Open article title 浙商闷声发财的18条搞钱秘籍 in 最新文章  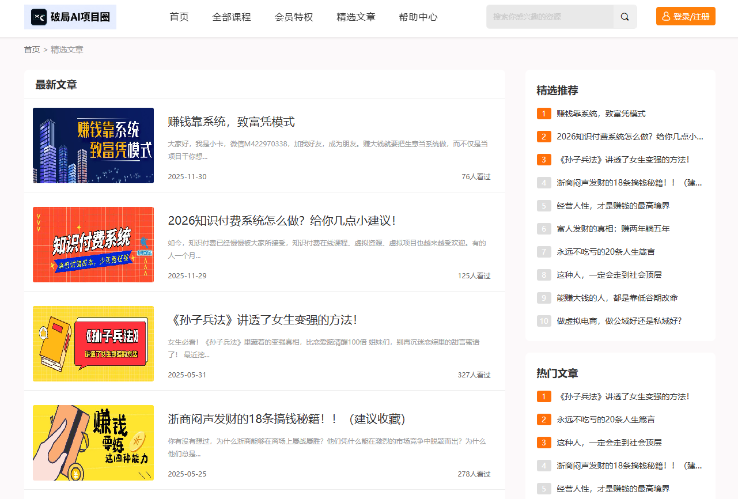pyautogui.click(x=286, y=419)
